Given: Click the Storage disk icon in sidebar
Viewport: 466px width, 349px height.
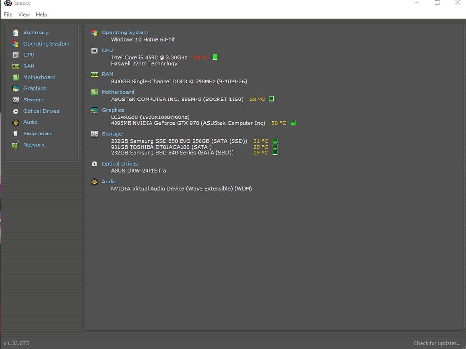Looking at the screenshot, I should coord(16,100).
